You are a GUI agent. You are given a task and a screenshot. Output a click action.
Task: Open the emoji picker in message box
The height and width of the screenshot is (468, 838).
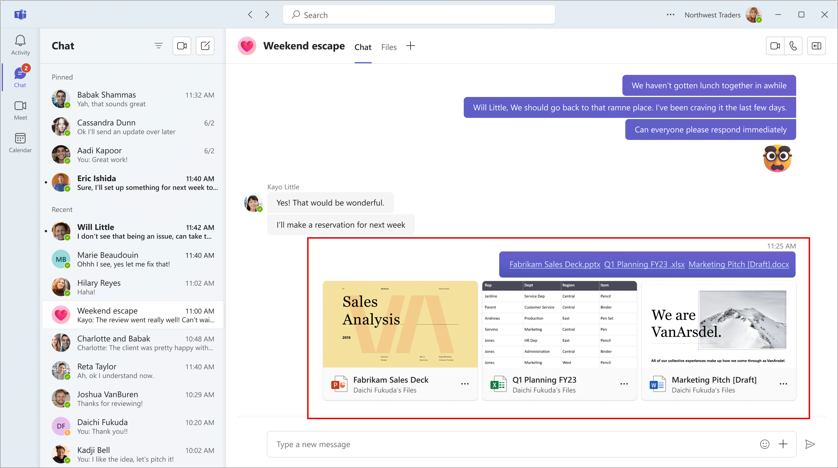764,444
